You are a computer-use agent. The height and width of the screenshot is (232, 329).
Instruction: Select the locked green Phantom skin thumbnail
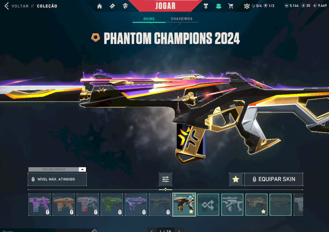pyautogui.click(x=111, y=204)
